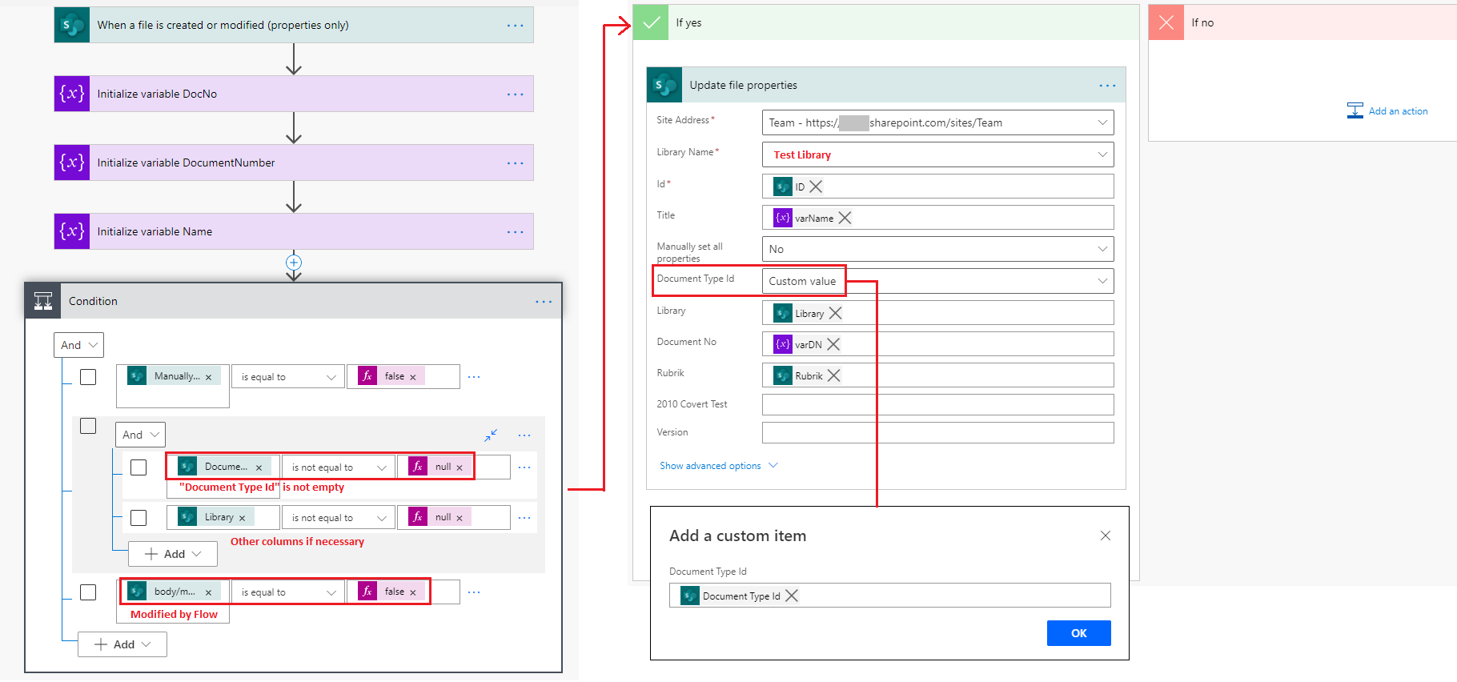The image size is (1457, 682).
Task: Click the Initialize variable Name icon
Action: (x=72, y=231)
